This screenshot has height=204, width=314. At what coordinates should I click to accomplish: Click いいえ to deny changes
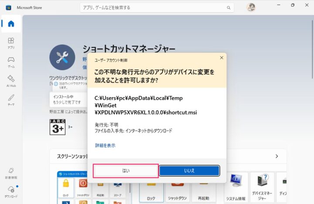[189, 170]
